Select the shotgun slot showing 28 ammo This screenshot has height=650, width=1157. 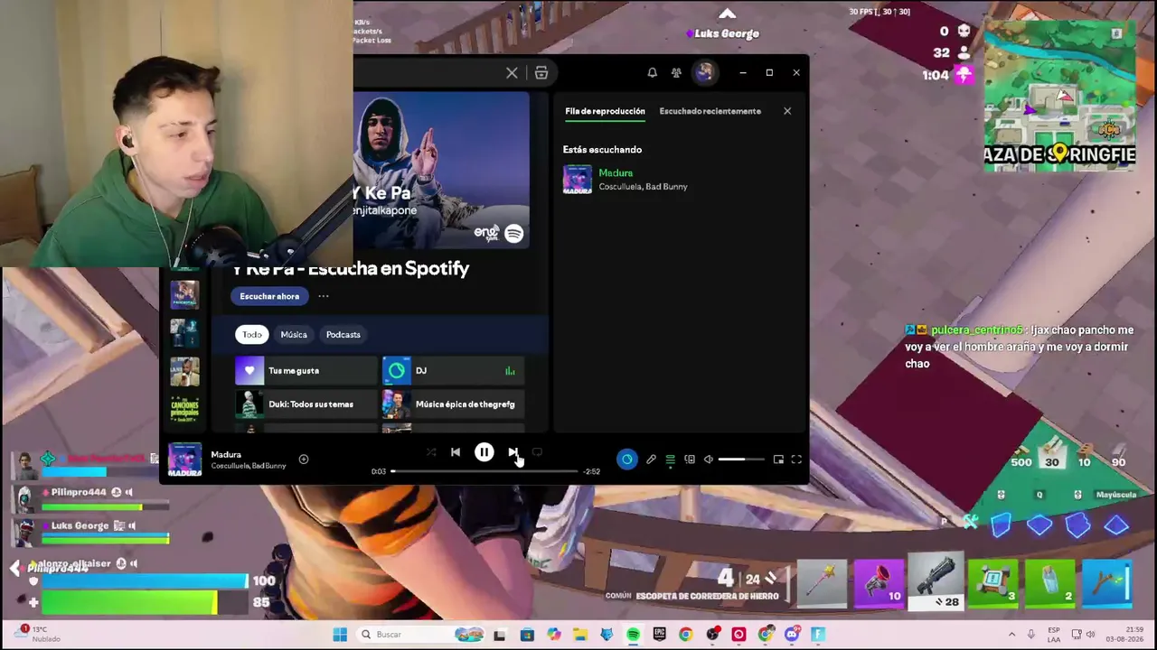(936, 581)
